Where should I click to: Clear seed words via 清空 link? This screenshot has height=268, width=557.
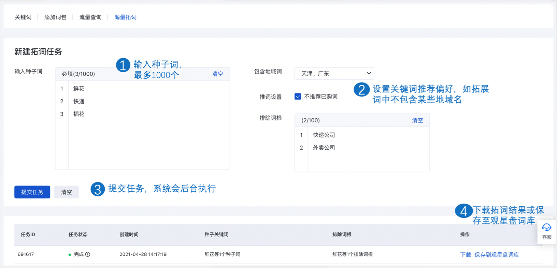pos(217,74)
